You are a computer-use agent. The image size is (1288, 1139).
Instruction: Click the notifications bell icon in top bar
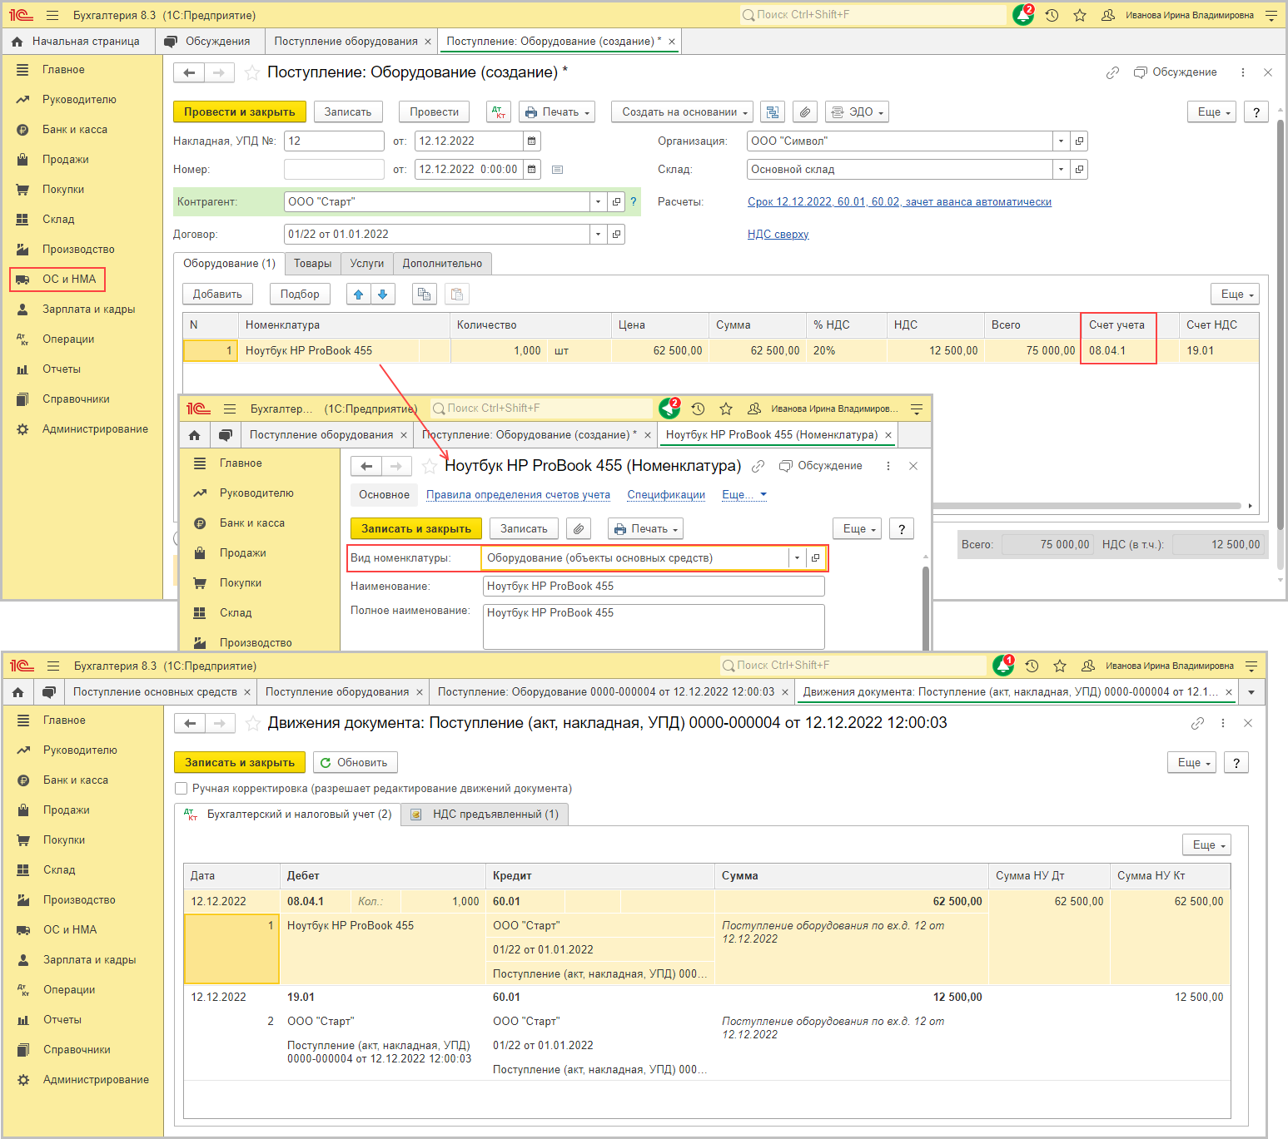pyautogui.click(x=1022, y=15)
